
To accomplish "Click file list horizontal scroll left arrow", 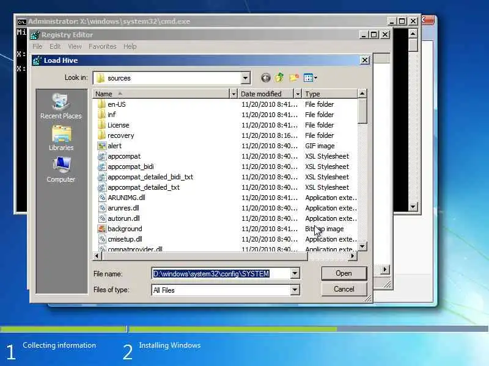I will click(x=97, y=256).
